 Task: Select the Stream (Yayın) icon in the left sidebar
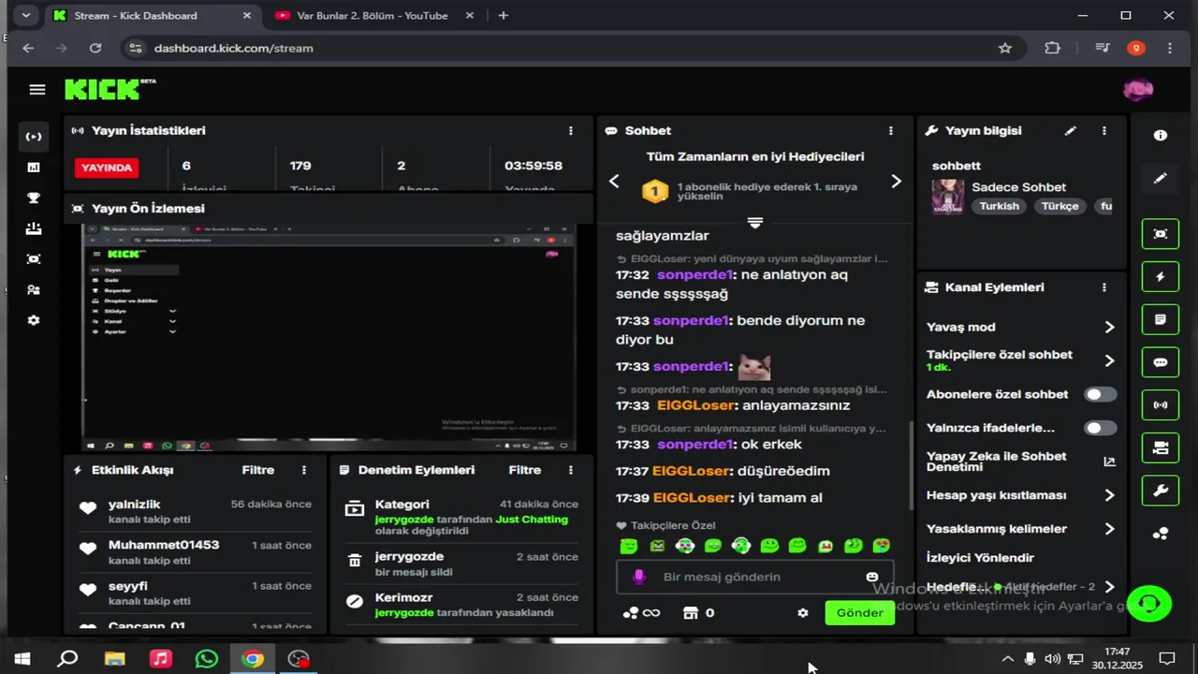[34, 137]
